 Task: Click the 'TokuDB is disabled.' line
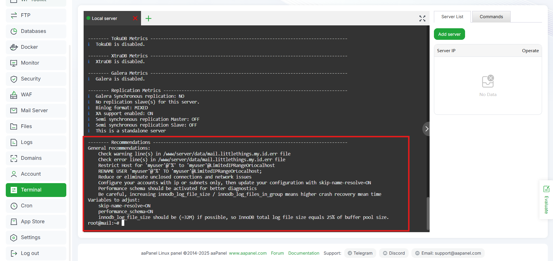(x=120, y=44)
